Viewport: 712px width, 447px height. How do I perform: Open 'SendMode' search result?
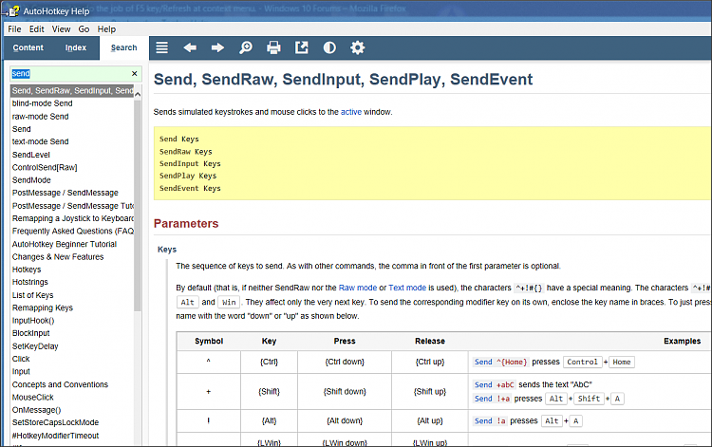coord(31,180)
